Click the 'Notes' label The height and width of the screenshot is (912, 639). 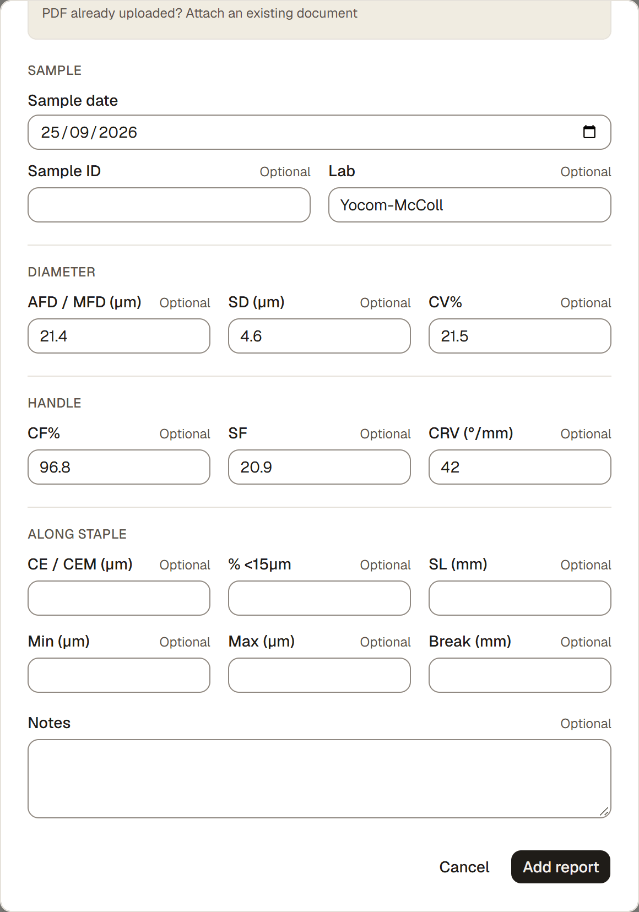pyautogui.click(x=49, y=723)
